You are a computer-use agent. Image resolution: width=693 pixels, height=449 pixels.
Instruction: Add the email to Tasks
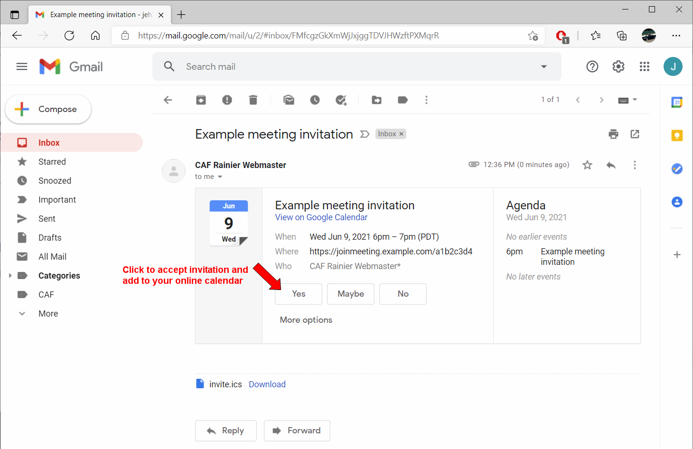(341, 100)
